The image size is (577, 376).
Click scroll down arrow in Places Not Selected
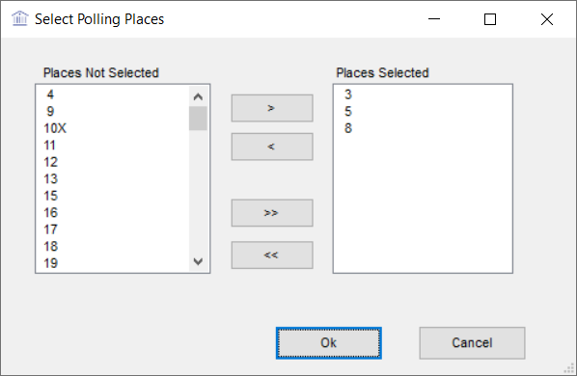coord(198,261)
